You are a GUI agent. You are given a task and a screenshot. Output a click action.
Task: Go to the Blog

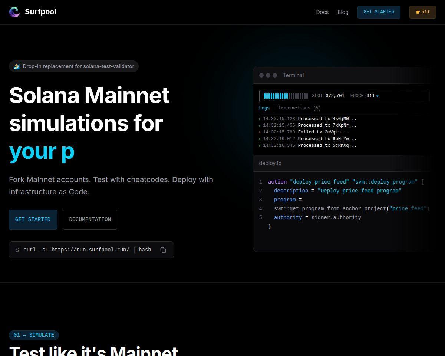tap(343, 12)
